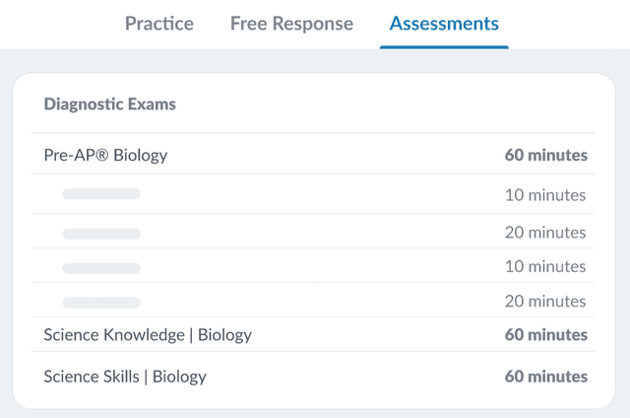Select the Assessments tab
Image resolution: width=630 pixels, height=418 pixels.
coord(444,24)
